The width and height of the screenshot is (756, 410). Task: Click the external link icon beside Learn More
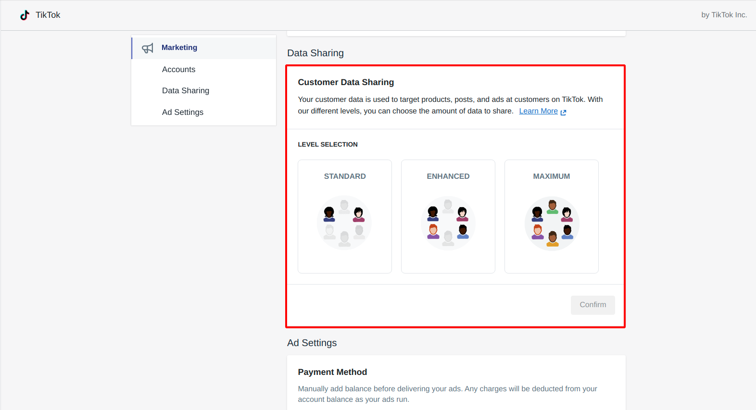(563, 112)
